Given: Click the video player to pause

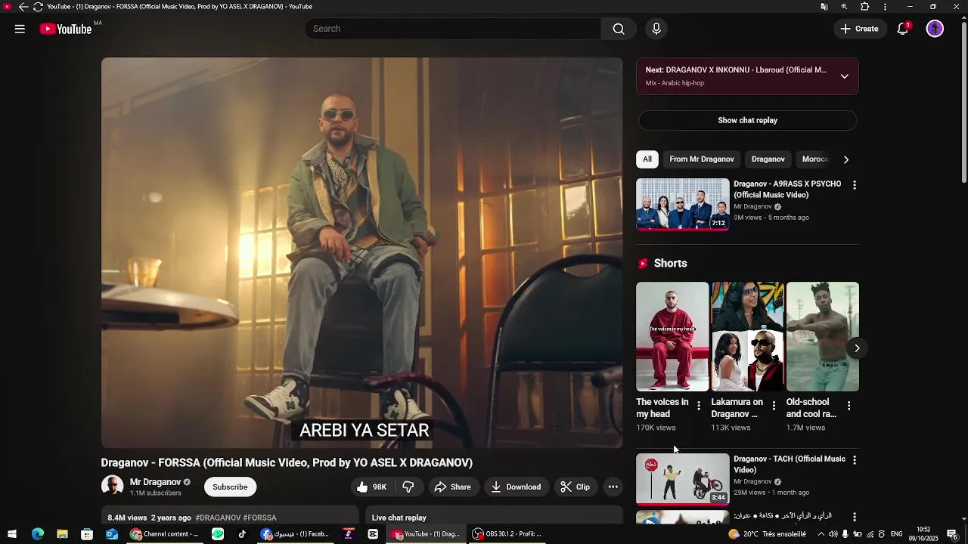Looking at the screenshot, I should [362, 253].
